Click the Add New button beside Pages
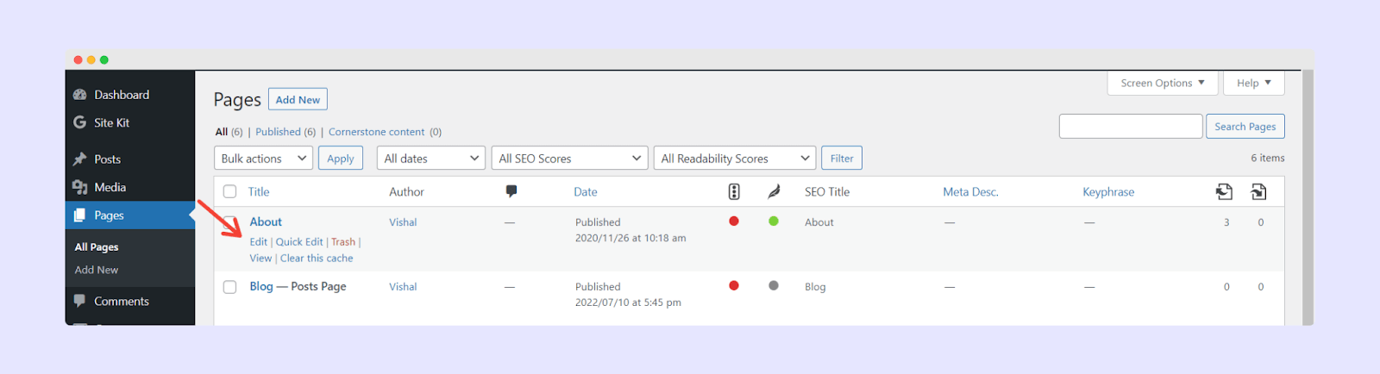 point(298,99)
